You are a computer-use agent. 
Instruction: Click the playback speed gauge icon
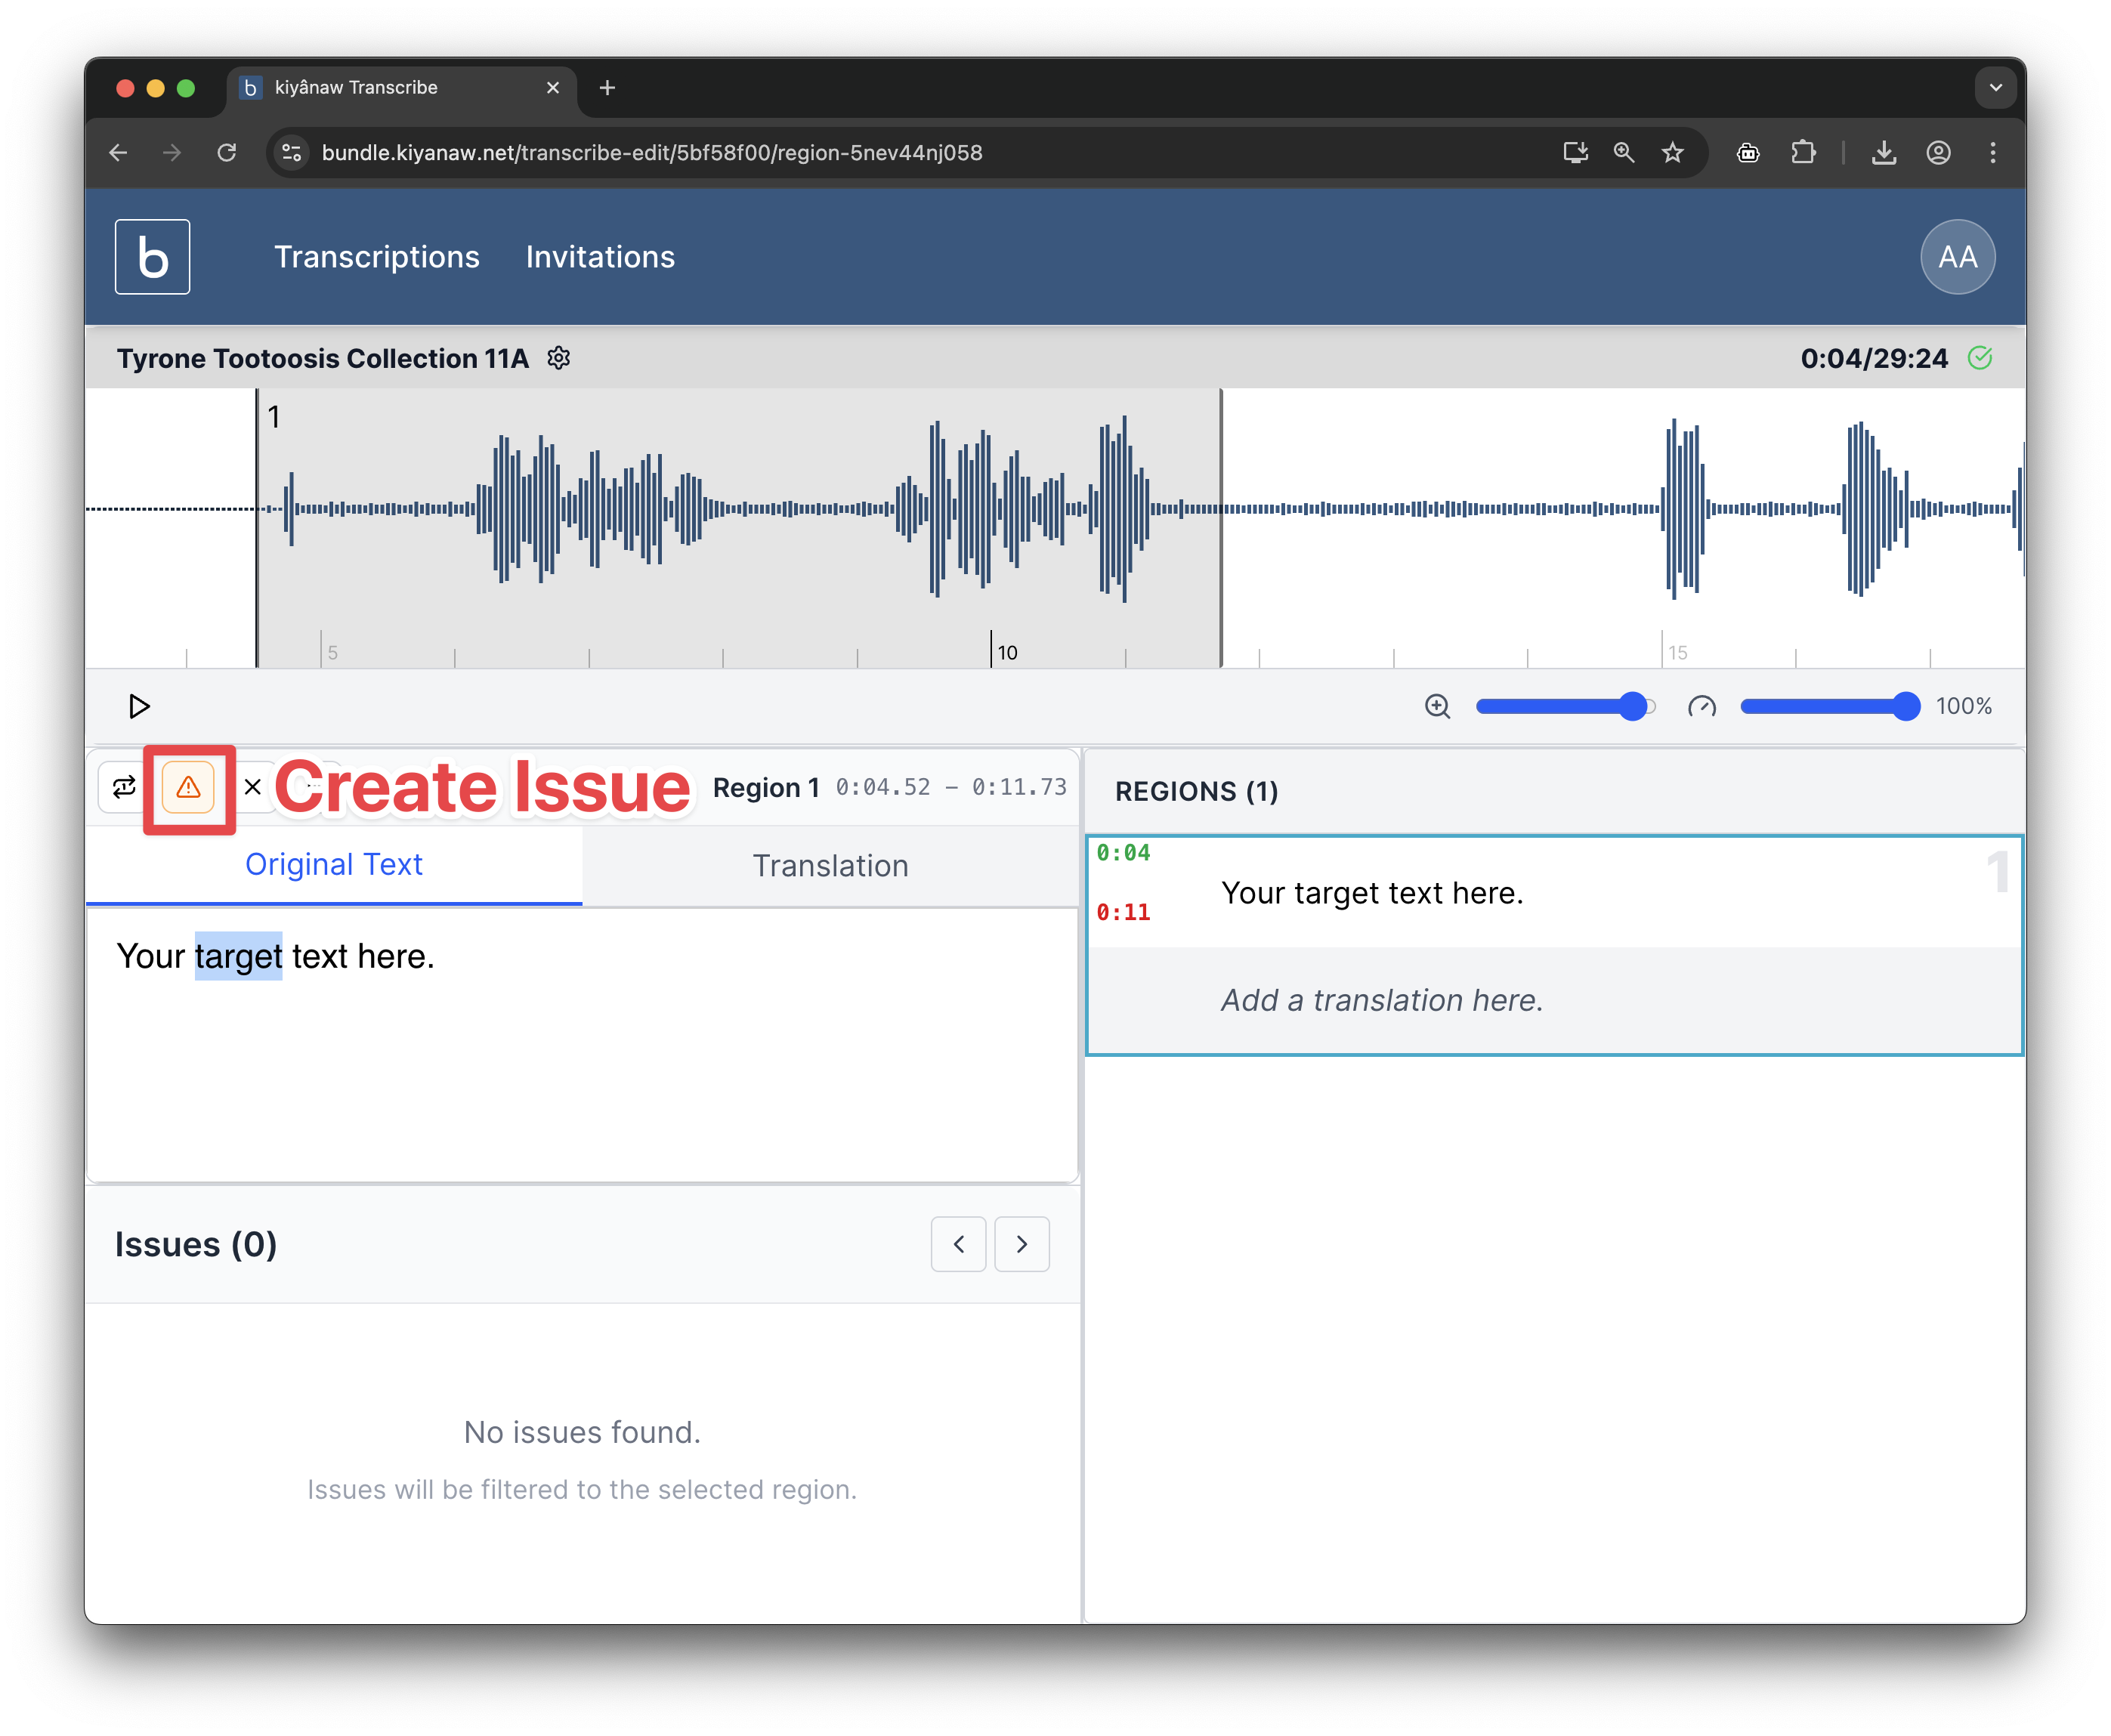(1702, 707)
